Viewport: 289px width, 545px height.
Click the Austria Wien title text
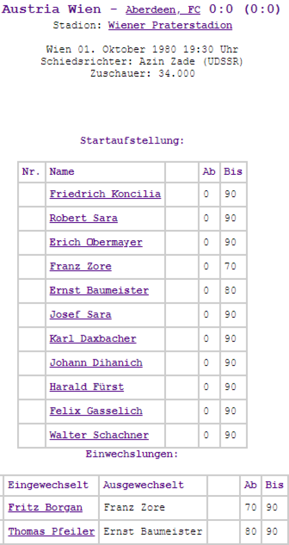31,10
